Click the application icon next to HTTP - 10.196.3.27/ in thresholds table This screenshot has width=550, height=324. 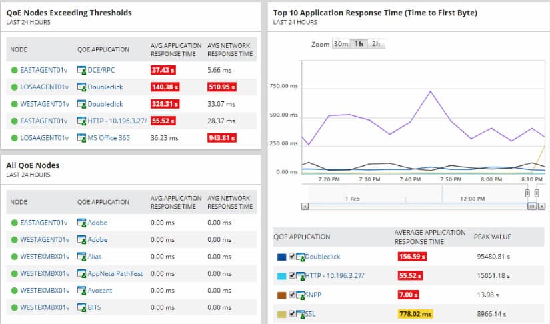pyautogui.click(x=81, y=121)
